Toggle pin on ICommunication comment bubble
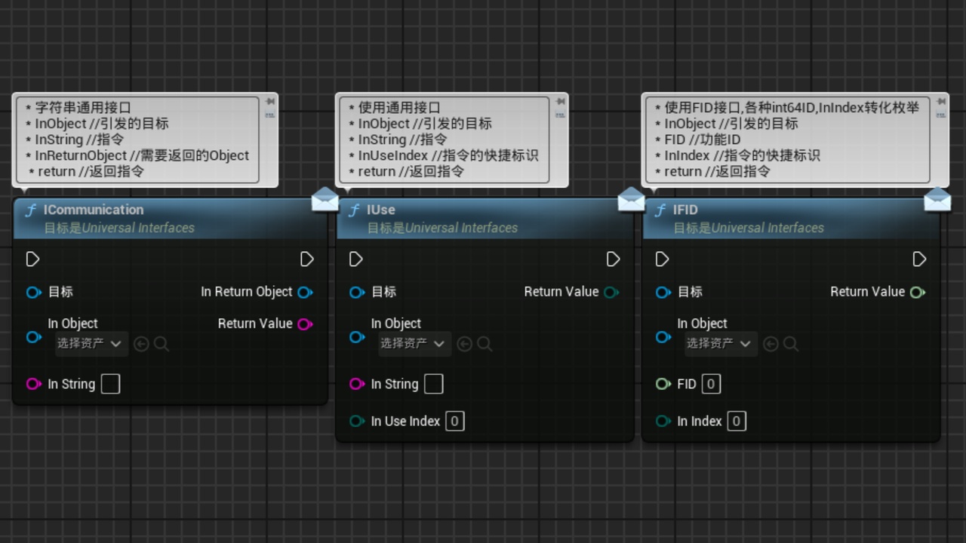 click(270, 102)
